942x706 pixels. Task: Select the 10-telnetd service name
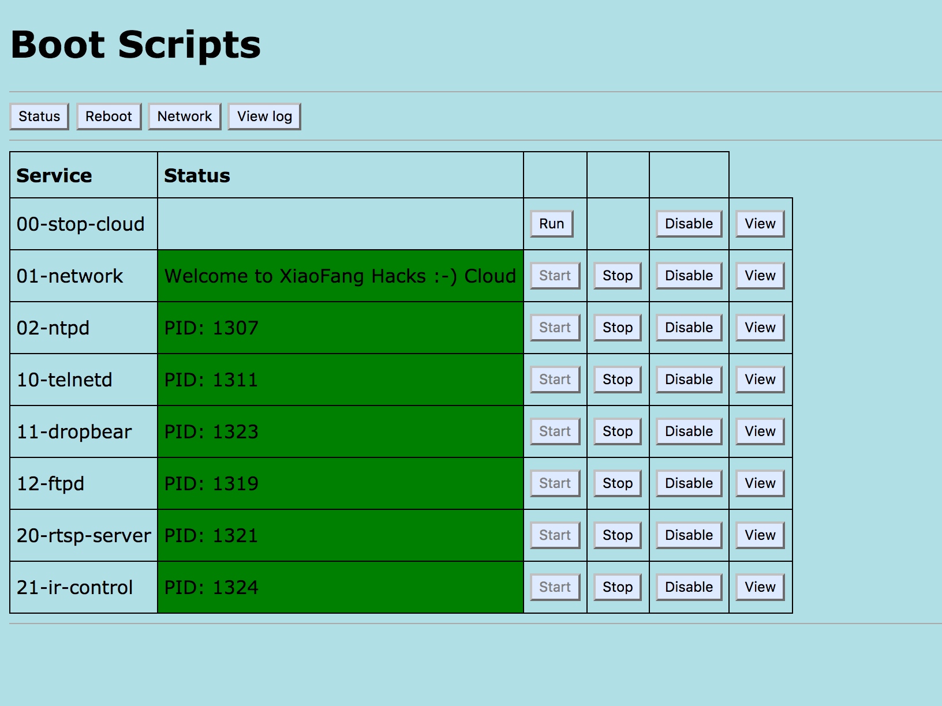coord(65,380)
